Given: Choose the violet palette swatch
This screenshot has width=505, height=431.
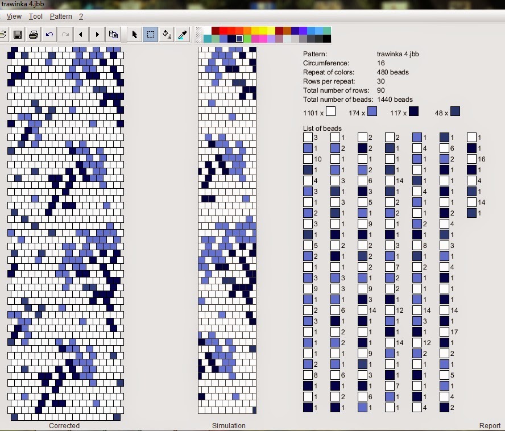Looking at the screenshot, I should pos(303,31).
